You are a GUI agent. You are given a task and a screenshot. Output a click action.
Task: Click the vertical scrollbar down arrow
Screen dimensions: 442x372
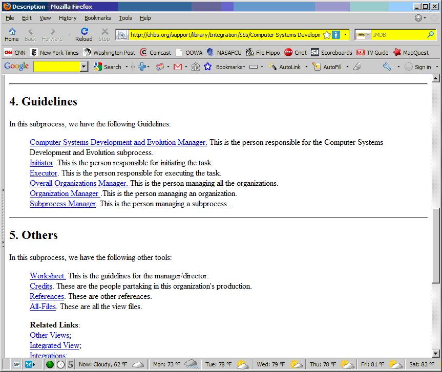(x=435, y=353)
